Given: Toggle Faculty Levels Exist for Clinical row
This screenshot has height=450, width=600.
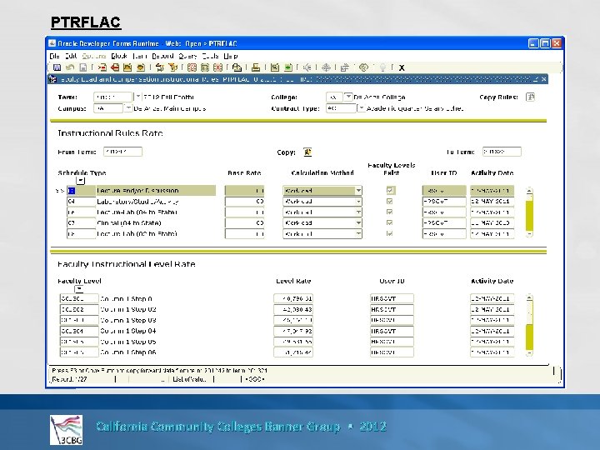Looking at the screenshot, I should [x=389, y=222].
